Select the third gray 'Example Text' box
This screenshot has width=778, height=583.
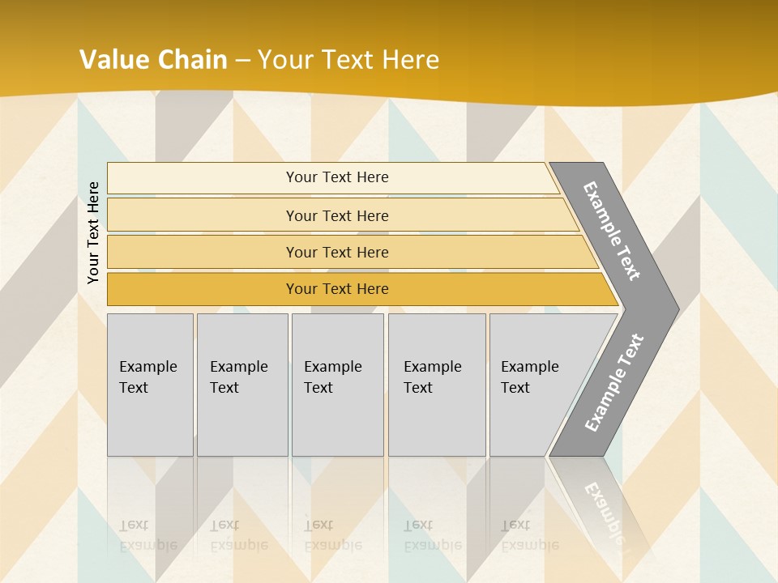pos(337,385)
